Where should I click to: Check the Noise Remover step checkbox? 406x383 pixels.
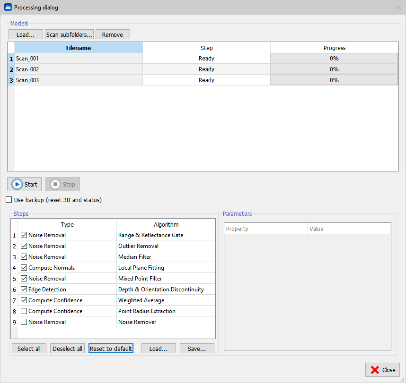click(x=24, y=322)
